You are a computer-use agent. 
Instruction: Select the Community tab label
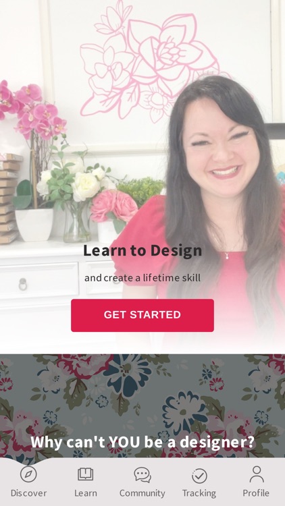click(142, 493)
